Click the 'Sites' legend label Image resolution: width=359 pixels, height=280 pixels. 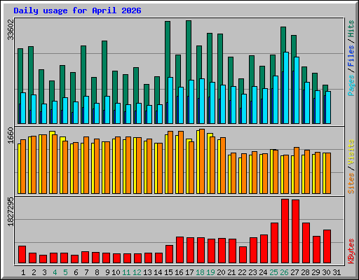point(351,183)
